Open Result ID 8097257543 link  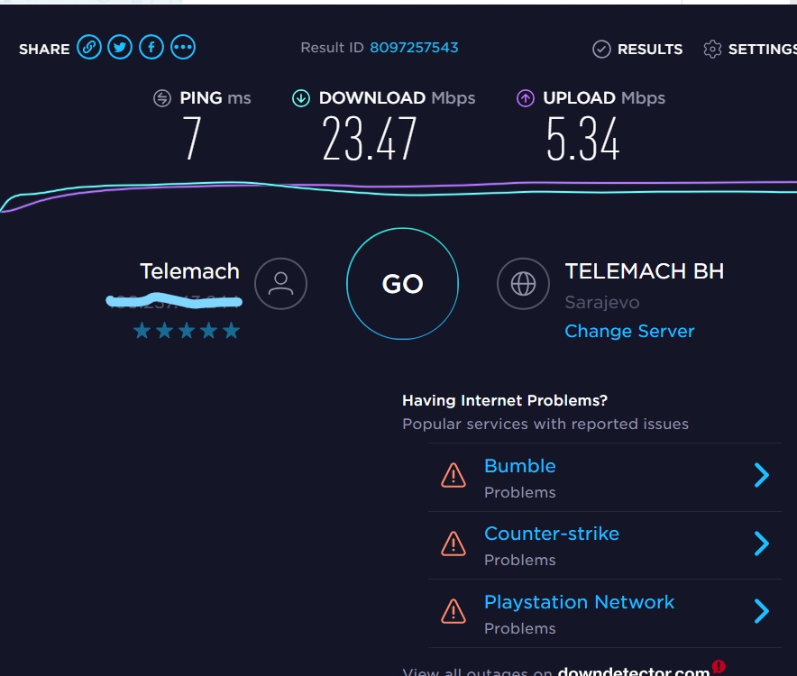[x=414, y=47]
